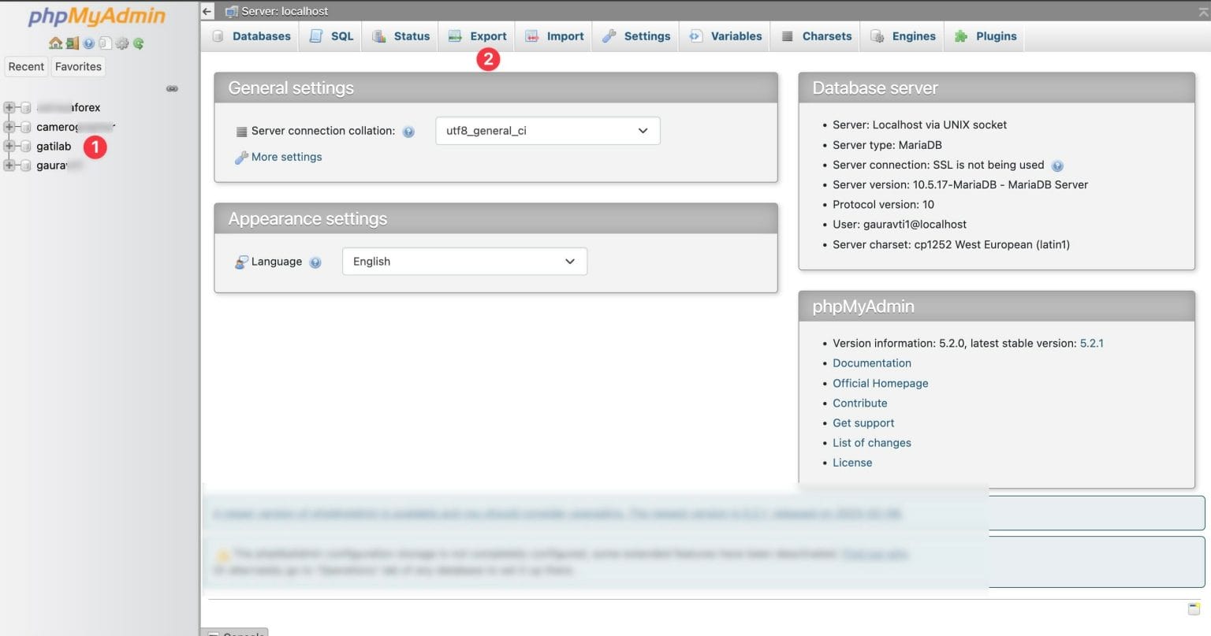Open the Language selection dropdown
This screenshot has height=636, width=1211.
[x=464, y=261]
